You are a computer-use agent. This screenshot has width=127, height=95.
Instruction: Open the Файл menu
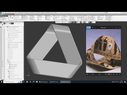pos(3,13)
